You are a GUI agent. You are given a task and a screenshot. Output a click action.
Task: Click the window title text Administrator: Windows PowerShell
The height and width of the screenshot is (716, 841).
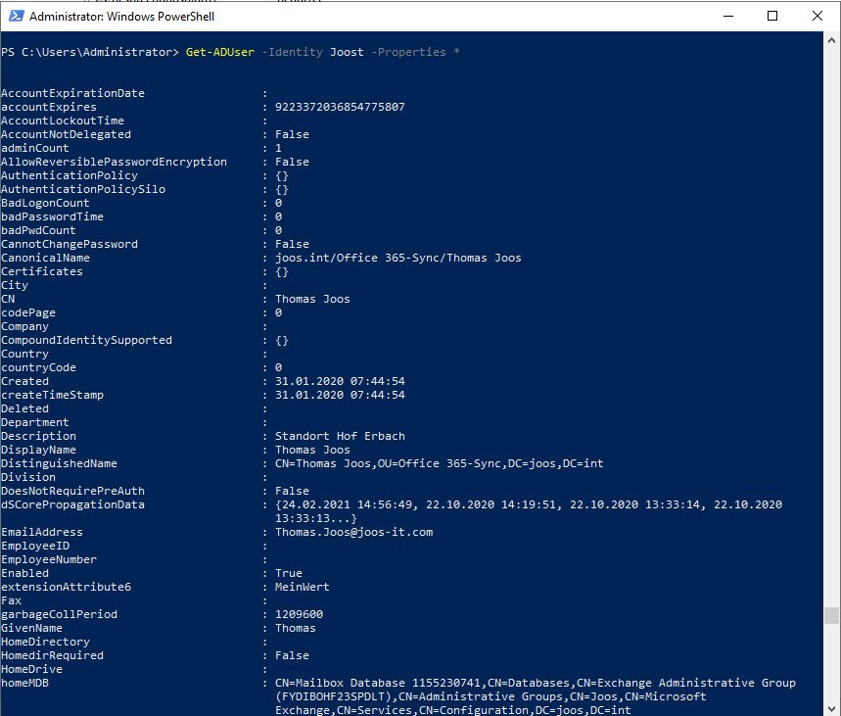tap(121, 16)
